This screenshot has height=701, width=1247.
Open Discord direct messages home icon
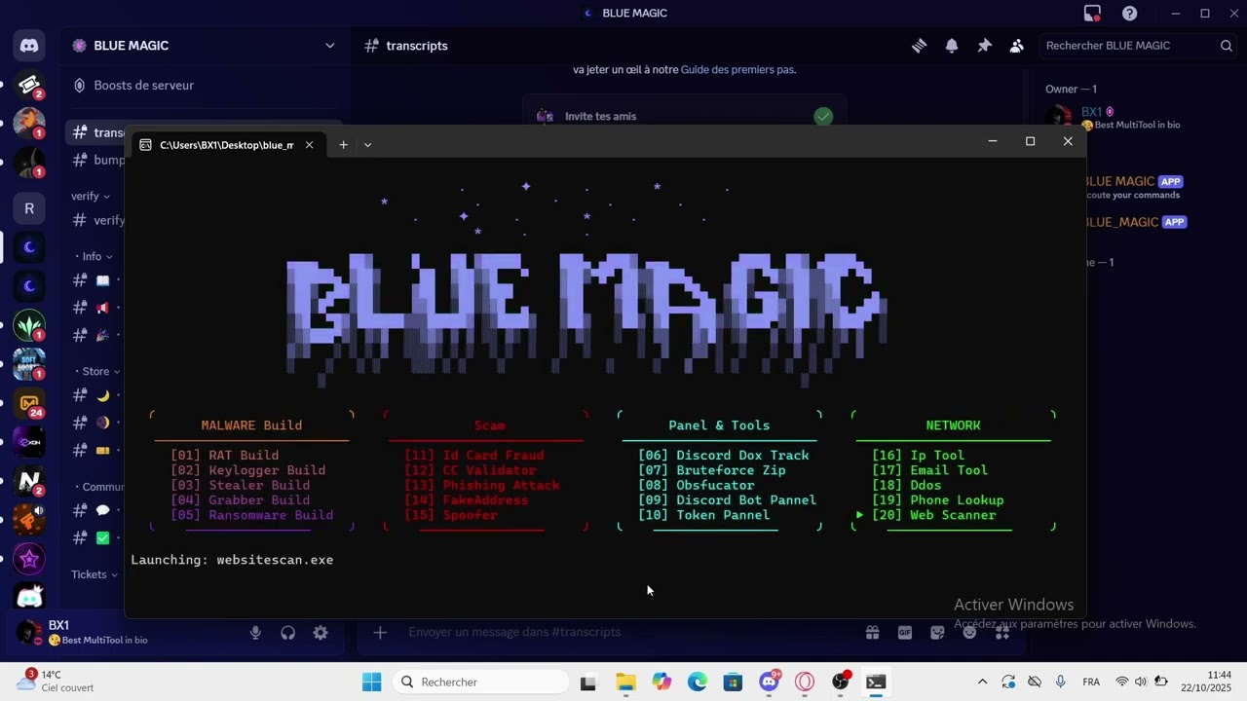(x=29, y=46)
